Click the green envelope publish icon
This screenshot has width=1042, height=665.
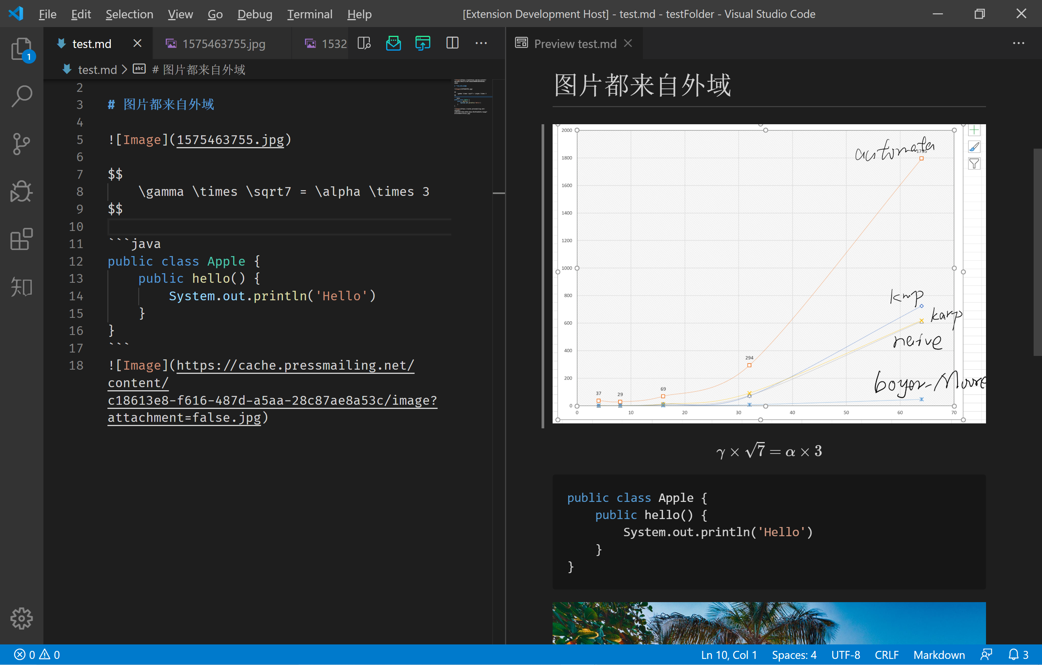tap(393, 43)
